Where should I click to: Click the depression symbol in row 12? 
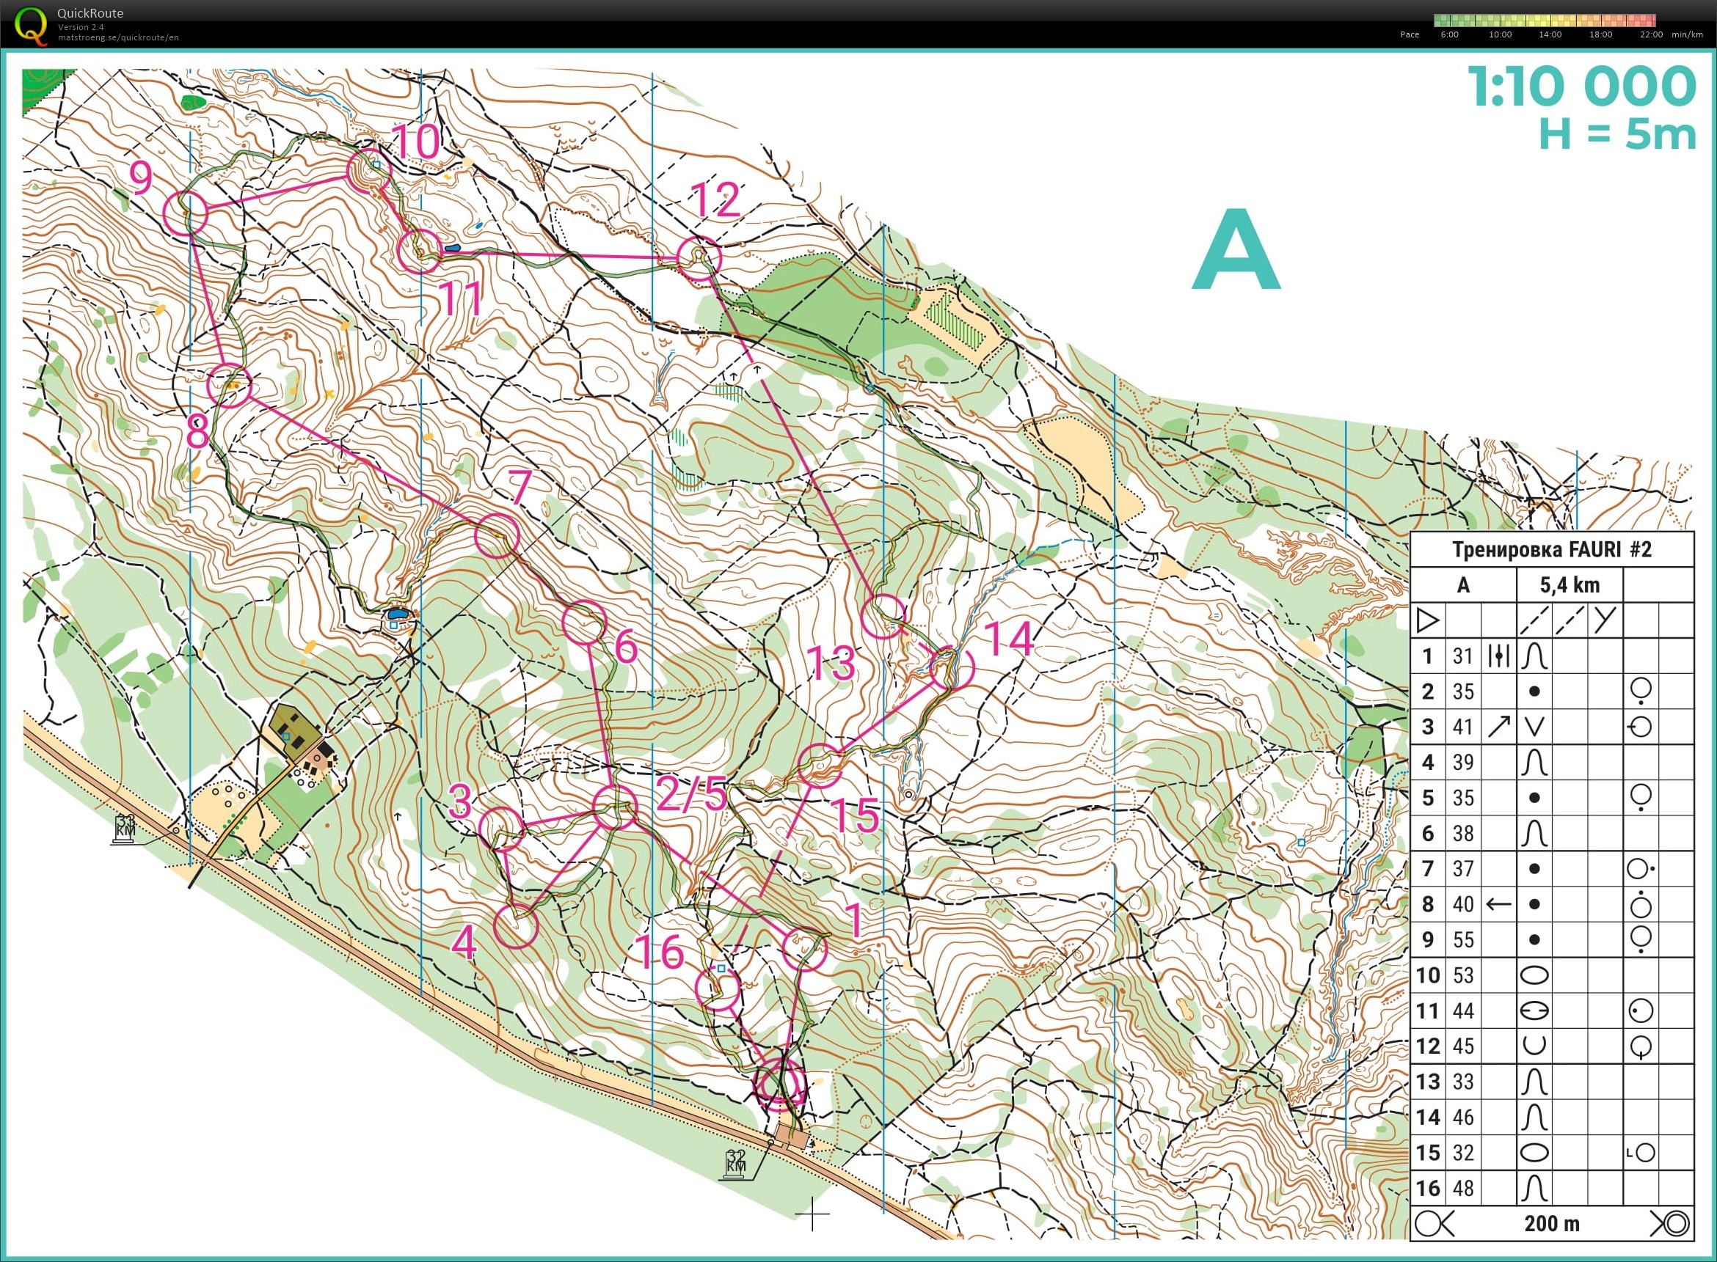click(1534, 1046)
